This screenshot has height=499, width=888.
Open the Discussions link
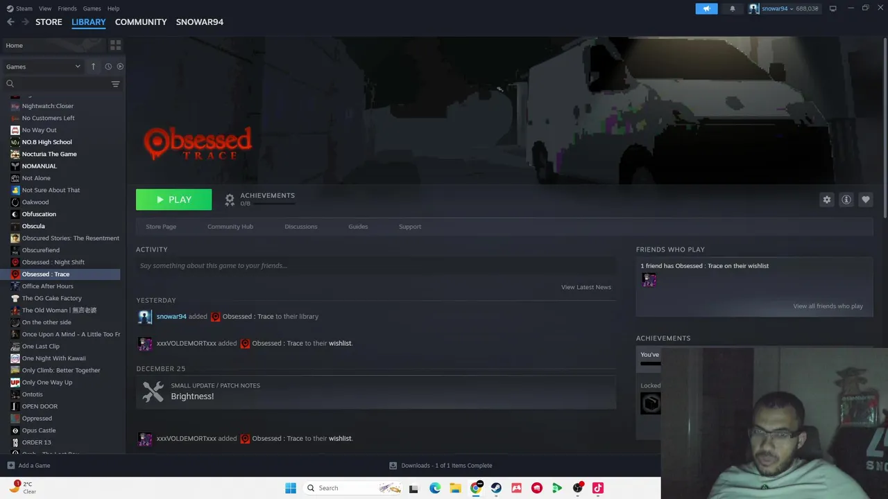tap(301, 227)
